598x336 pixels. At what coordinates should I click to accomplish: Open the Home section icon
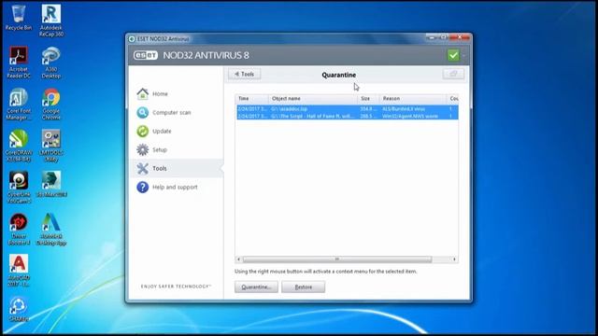(x=143, y=93)
